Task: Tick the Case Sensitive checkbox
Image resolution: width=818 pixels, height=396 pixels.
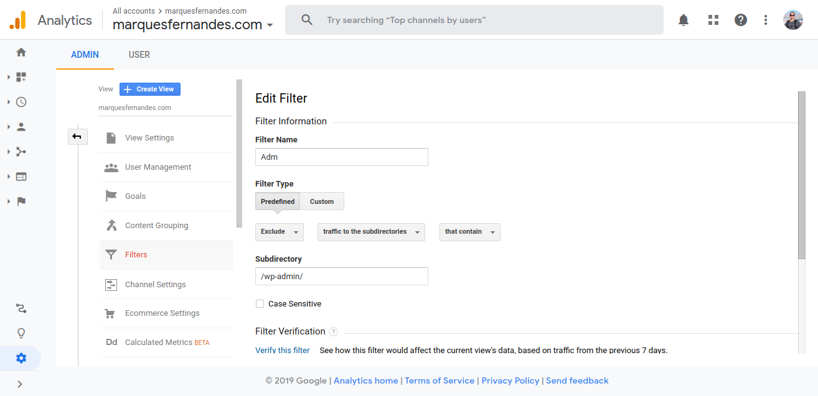Action: coord(260,304)
